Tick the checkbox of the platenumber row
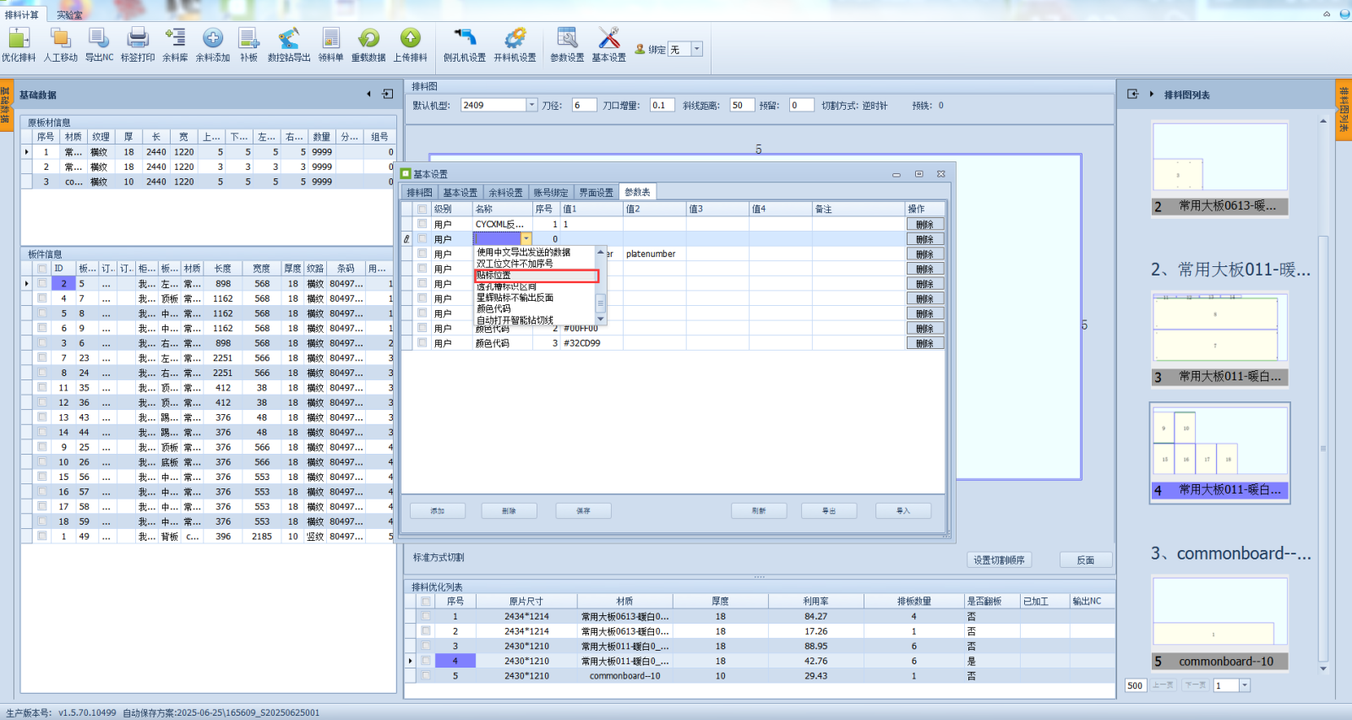Viewport: 1352px width, 720px height. [x=422, y=254]
